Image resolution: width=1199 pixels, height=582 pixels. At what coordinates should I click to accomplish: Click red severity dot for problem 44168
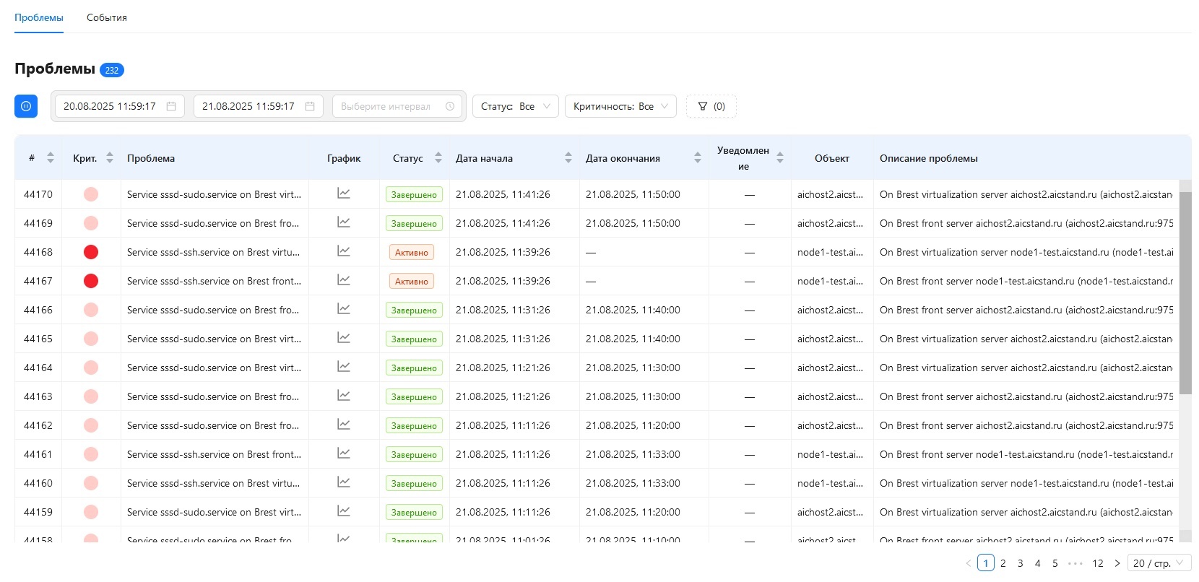(91, 252)
